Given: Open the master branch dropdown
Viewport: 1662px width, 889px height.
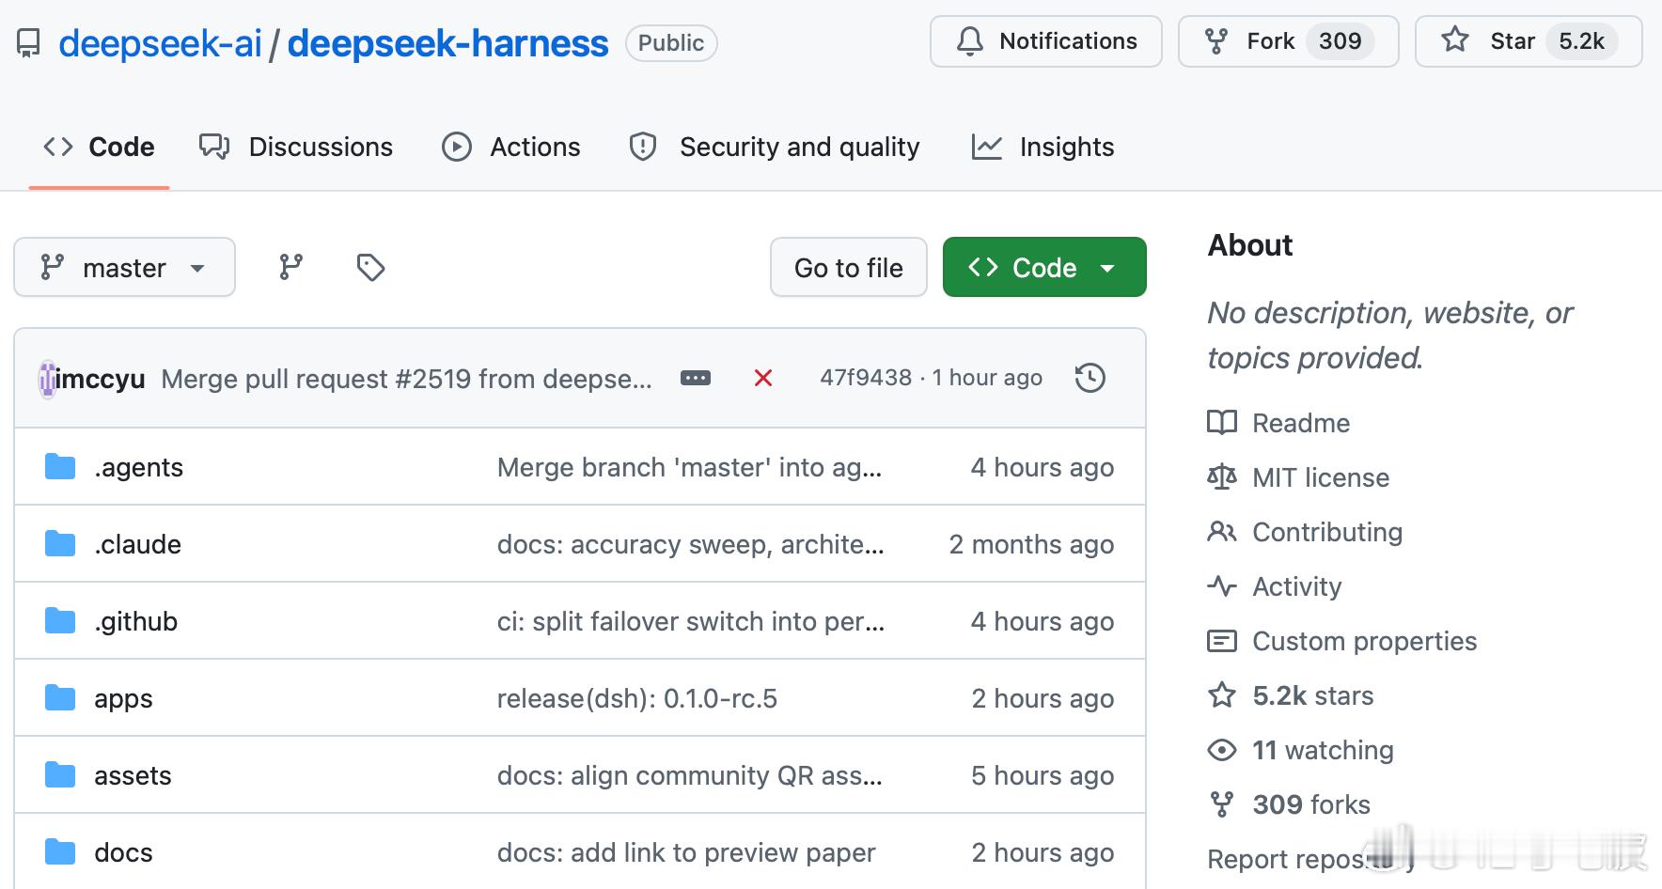Looking at the screenshot, I should pyautogui.click(x=124, y=268).
